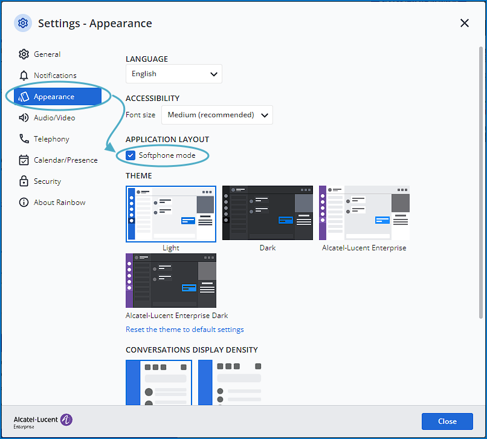Open Telephony settings
The height and width of the screenshot is (439, 487).
(58, 139)
